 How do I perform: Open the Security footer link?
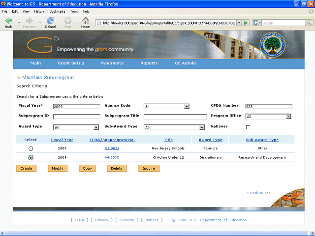(127, 220)
